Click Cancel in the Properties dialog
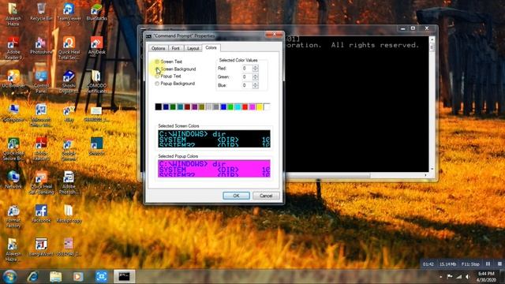This screenshot has width=505, height=284. click(266, 196)
